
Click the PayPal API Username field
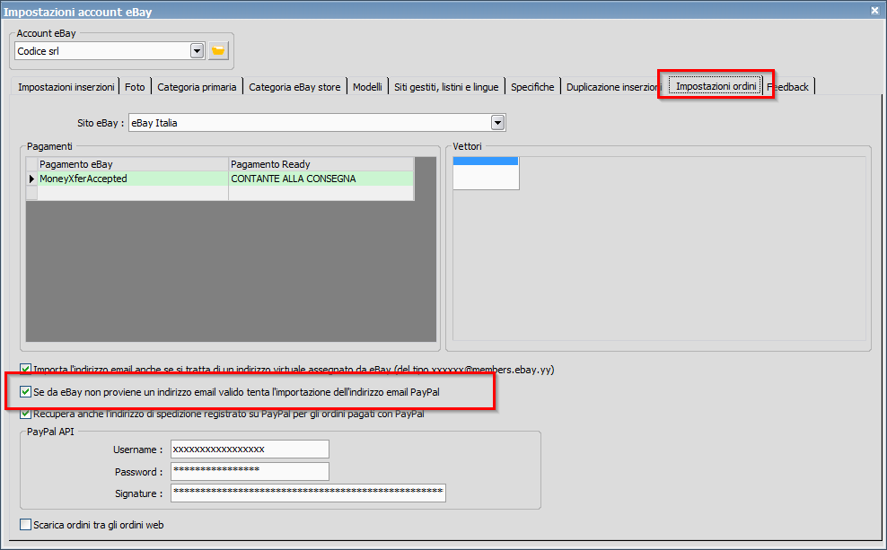250,450
